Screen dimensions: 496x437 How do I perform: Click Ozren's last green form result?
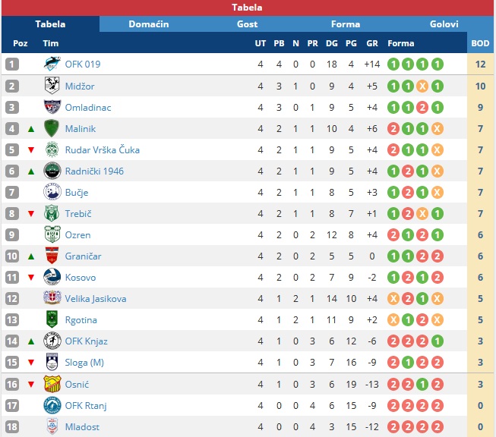coord(438,234)
